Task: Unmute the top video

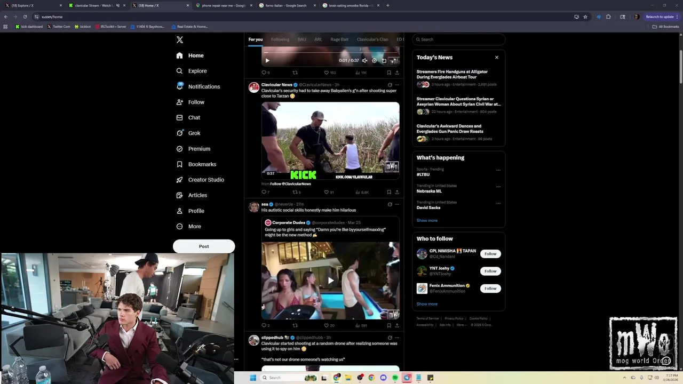Action: [365, 60]
